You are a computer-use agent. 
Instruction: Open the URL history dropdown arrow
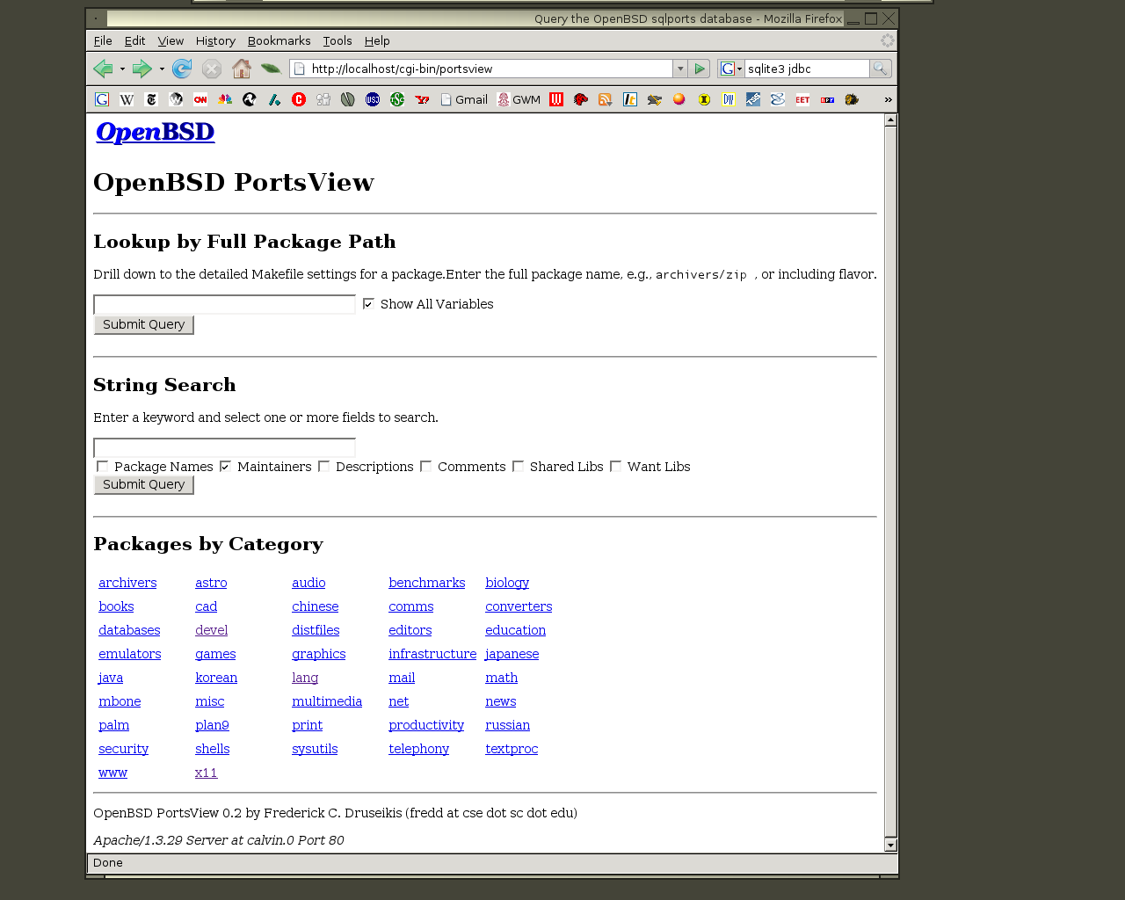pyautogui.click(x=680, y=69)
